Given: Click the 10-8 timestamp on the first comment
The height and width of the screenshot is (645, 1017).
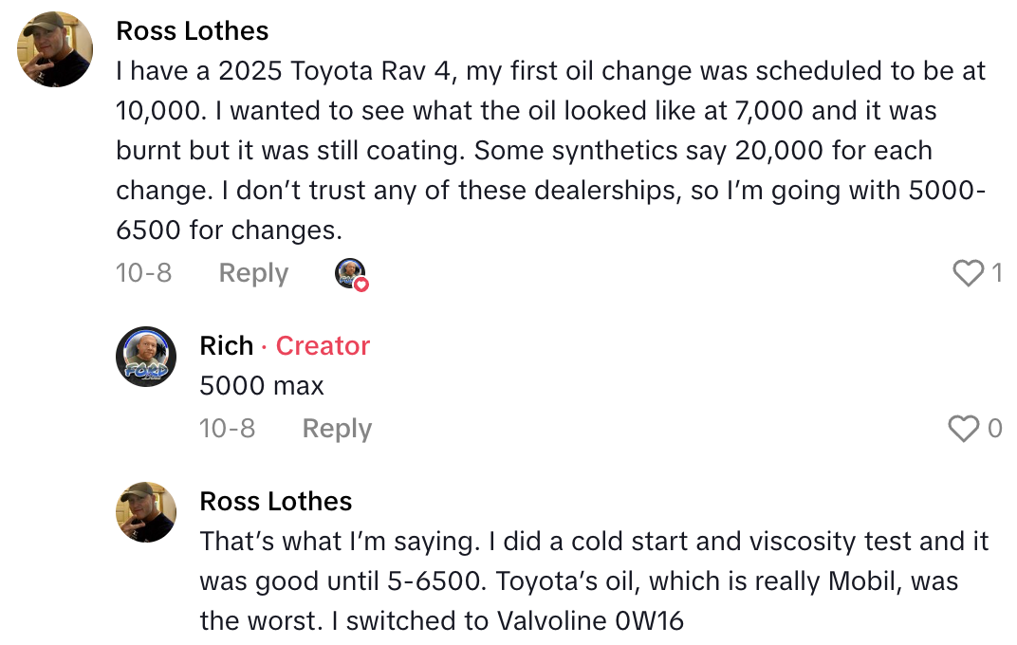Looking at the screenshot, I should coord(143,273).
